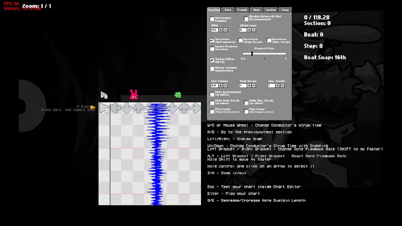Enable Waveform (Main Vocals)

coord(240,40)
